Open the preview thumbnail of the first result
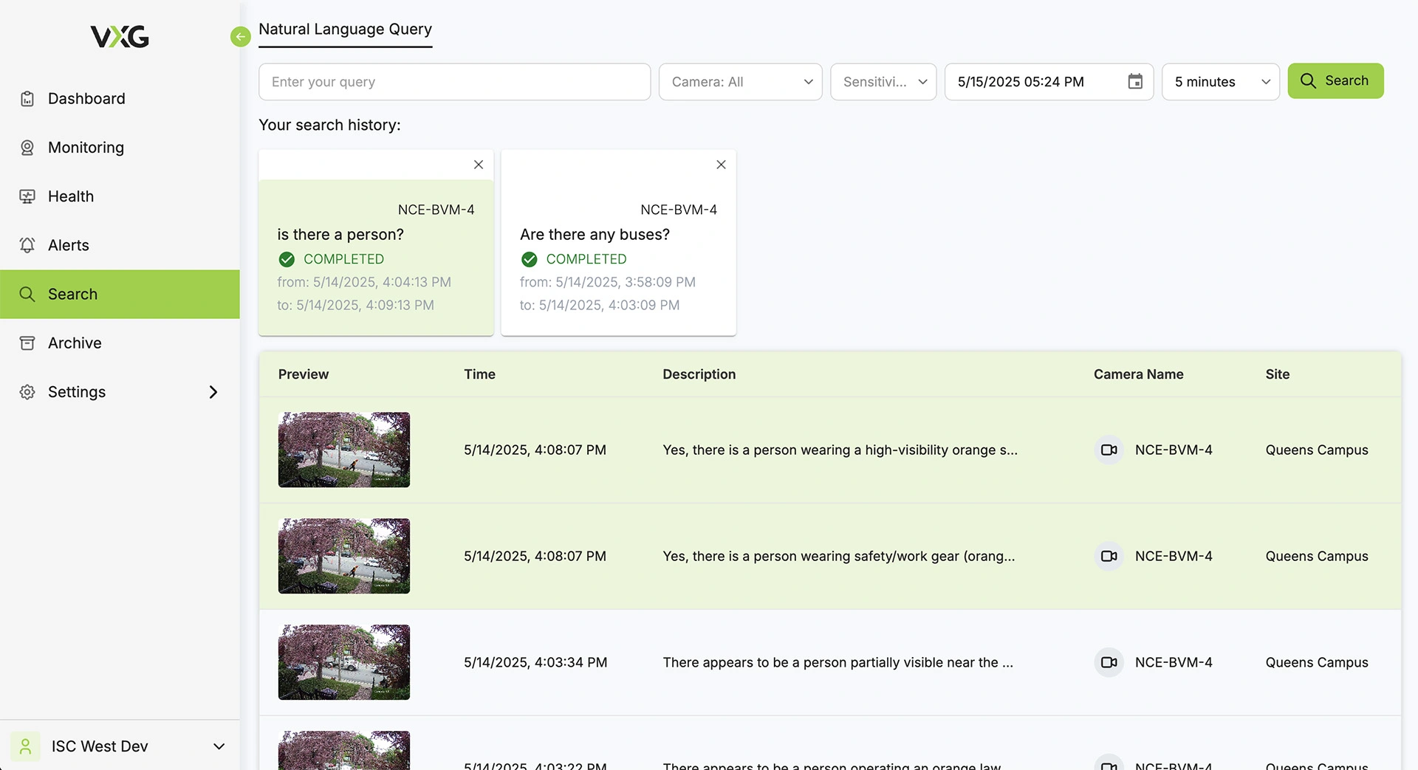 coord(344,450)
